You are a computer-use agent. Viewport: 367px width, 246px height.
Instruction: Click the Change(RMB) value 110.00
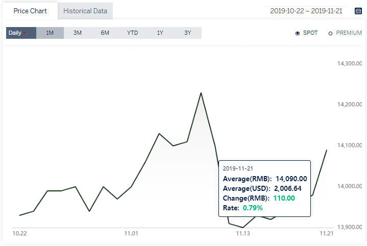tap(284, 198)
